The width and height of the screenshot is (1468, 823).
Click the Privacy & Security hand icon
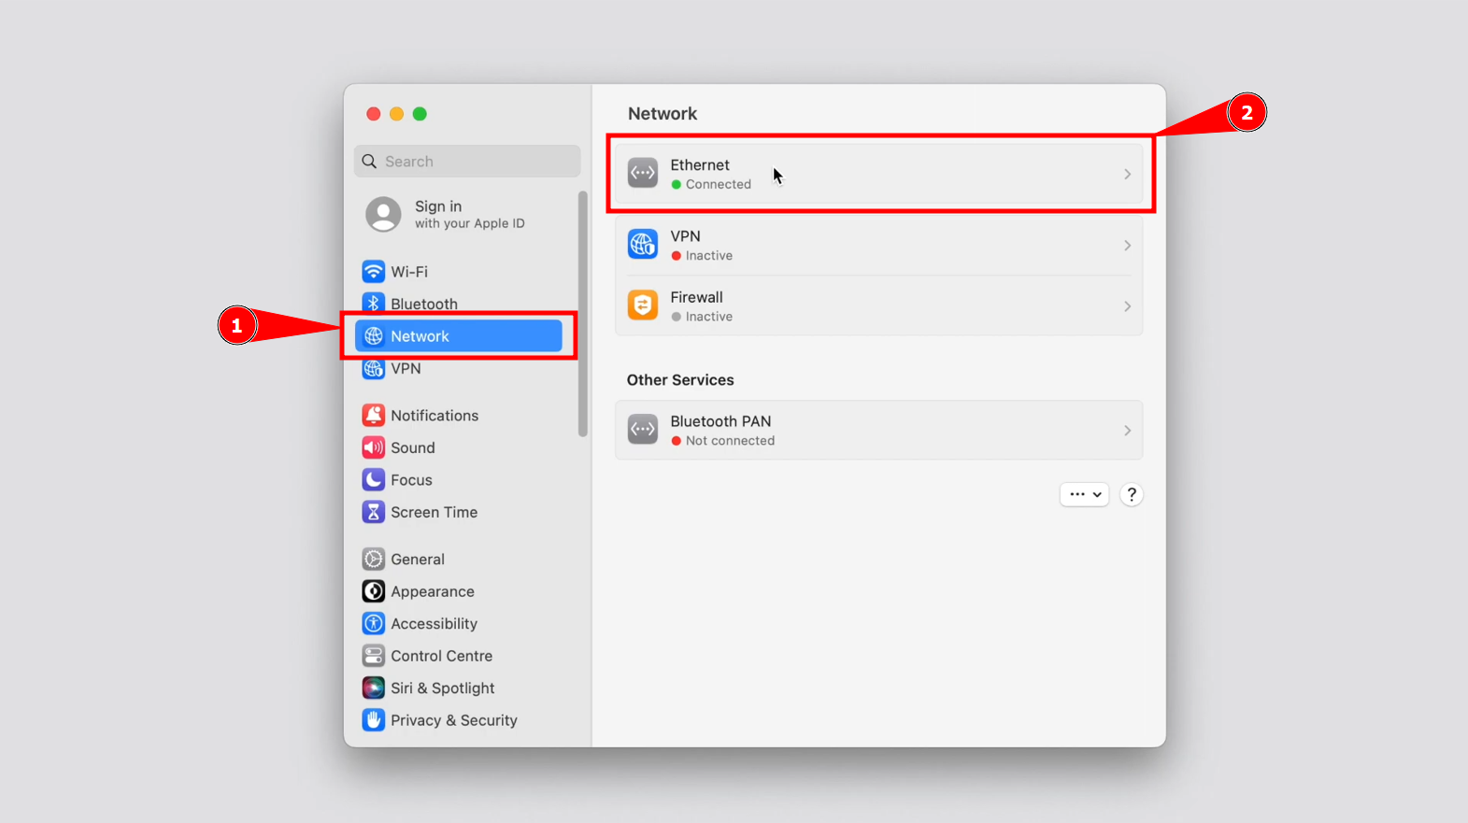click(373, 720)
